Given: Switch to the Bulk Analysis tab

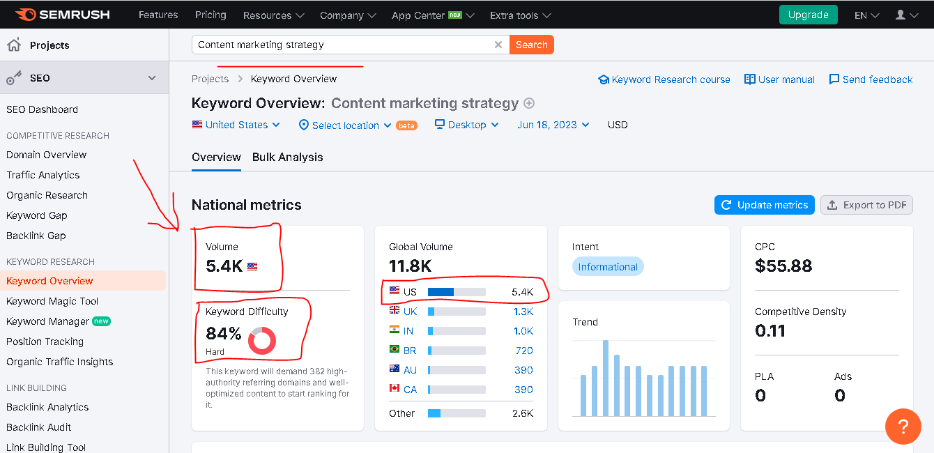Looking at the screenshot, I should pyautogui.click(x=288, y=157).
